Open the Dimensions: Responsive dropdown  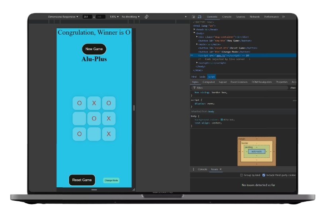click(63, 17)
